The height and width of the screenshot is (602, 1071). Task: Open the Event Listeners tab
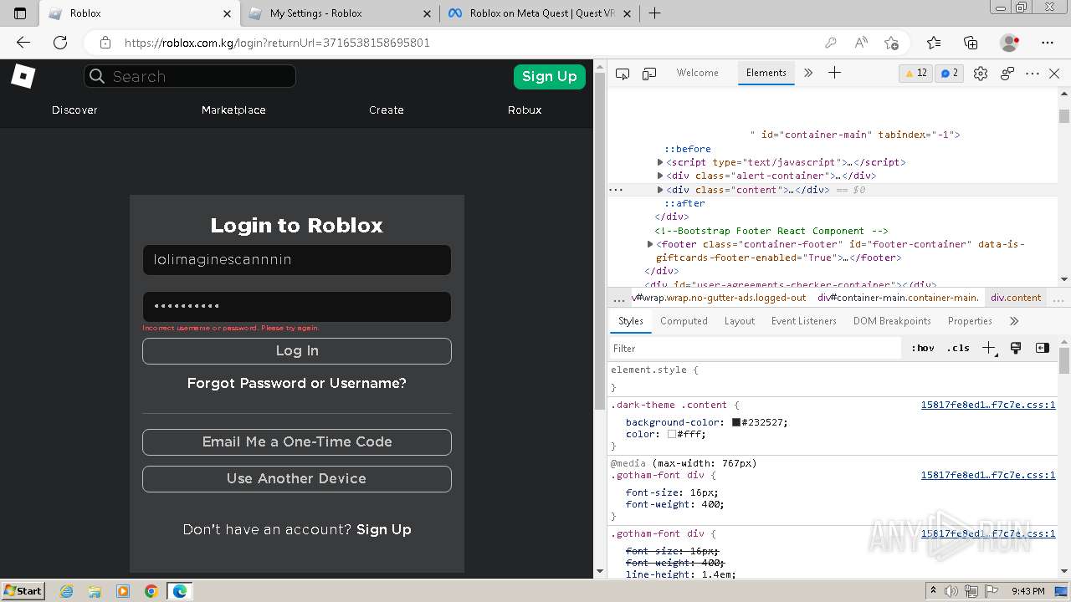tap(804, 321)
